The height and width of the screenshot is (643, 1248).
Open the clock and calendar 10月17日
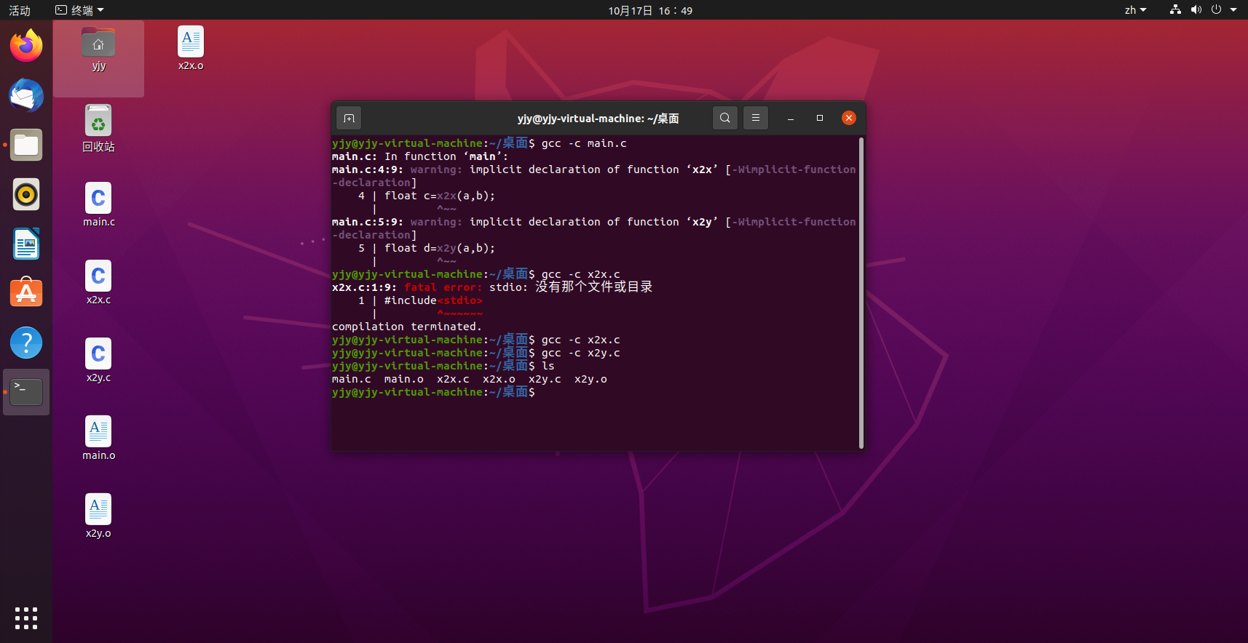[x=650, y=10]
